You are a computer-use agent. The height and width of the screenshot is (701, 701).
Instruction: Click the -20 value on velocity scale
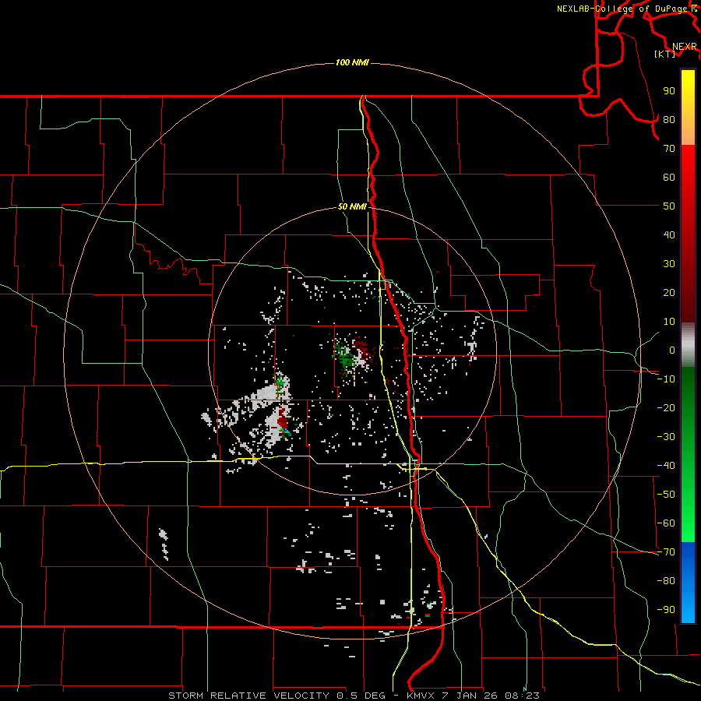point(666,407)
